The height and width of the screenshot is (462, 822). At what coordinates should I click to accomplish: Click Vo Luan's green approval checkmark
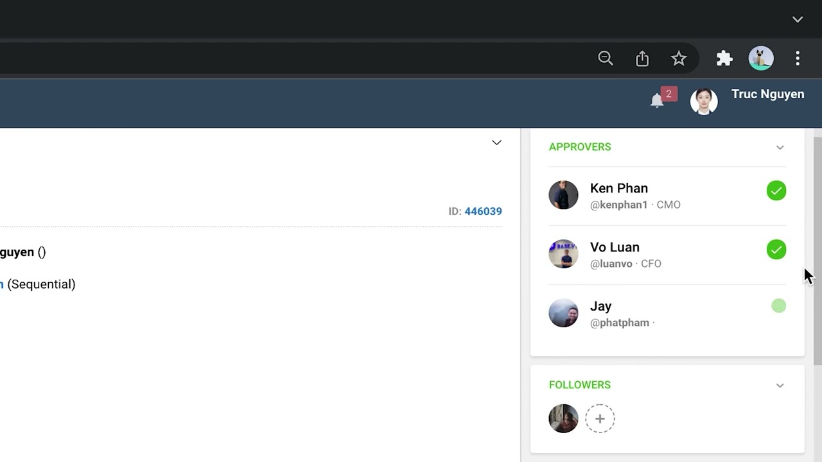coord(776,250)
